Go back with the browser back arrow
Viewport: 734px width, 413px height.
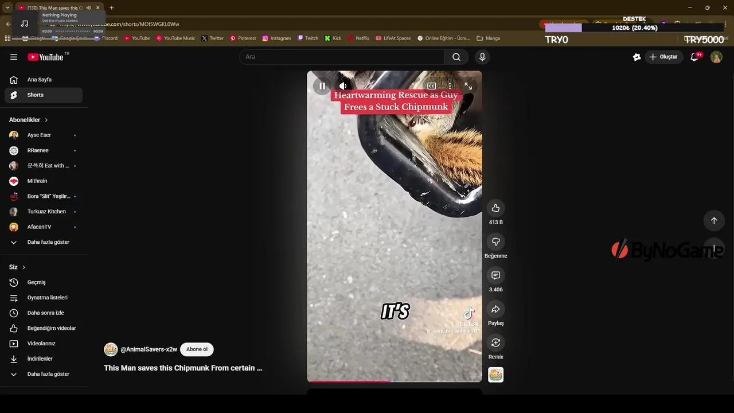(x=8, y=24)
